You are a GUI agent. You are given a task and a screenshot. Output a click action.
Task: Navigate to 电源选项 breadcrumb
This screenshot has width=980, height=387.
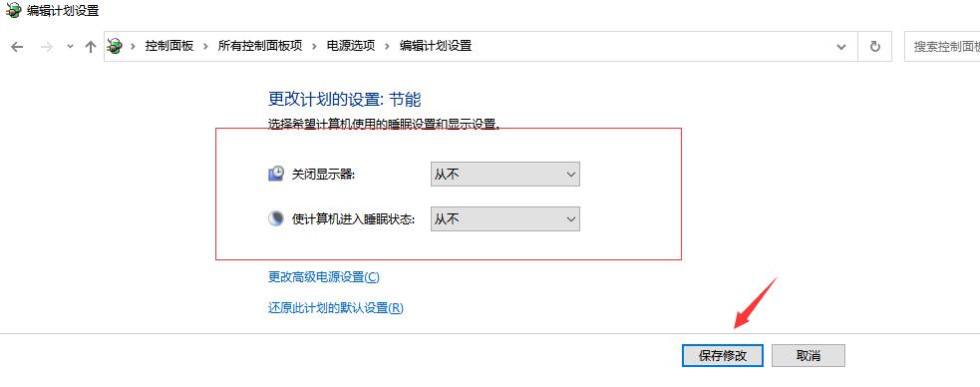(351, 46)
